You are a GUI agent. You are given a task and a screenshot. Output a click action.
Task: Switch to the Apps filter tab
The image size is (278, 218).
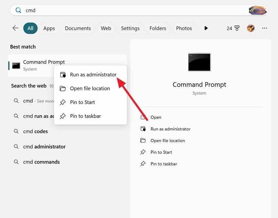(x=49, y=28)
